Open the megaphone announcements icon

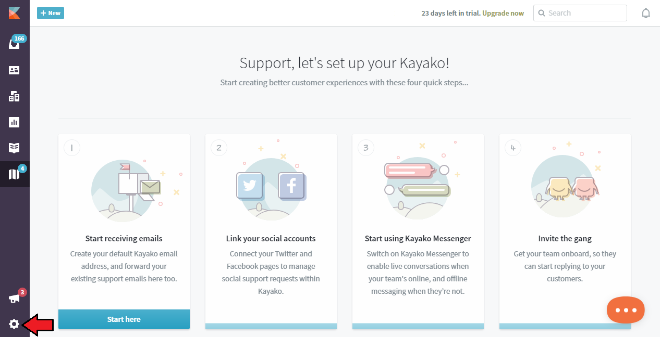coord(14,299)
